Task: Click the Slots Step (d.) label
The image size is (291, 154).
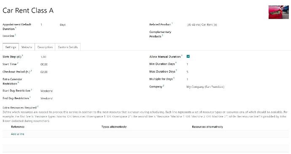Action: [x=12, y=57]
